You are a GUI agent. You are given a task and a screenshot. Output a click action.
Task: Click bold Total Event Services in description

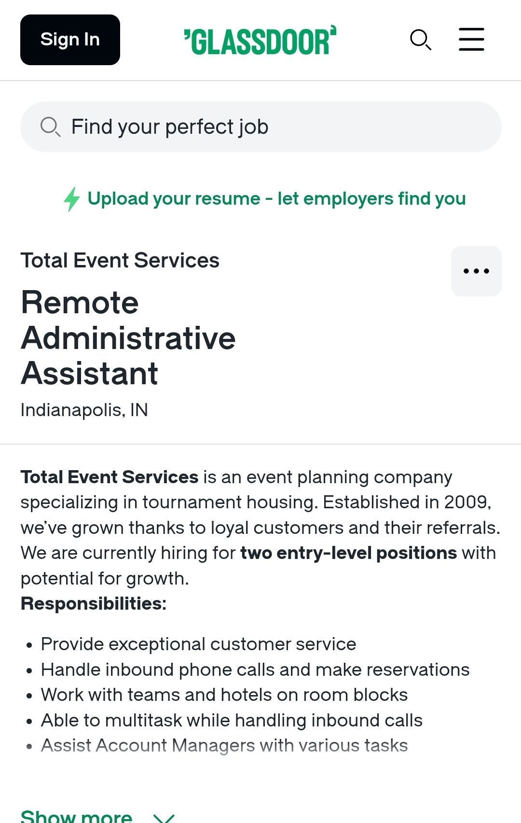click(110, 477)
